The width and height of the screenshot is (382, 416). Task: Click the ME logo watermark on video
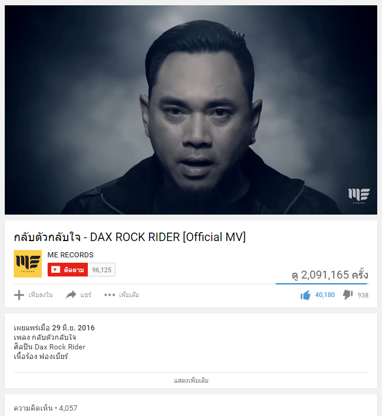pos(359,196)
